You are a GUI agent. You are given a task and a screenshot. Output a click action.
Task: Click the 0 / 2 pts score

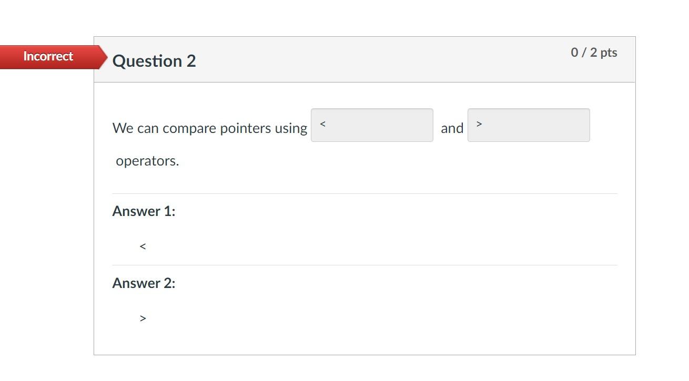594,53
